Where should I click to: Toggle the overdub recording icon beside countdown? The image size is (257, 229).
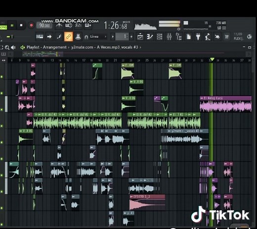(x=88, y=25)
